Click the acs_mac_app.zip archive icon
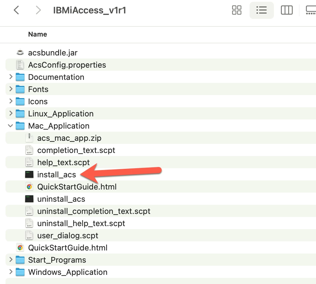Screen dimensions: 316x284 (29, 138)
